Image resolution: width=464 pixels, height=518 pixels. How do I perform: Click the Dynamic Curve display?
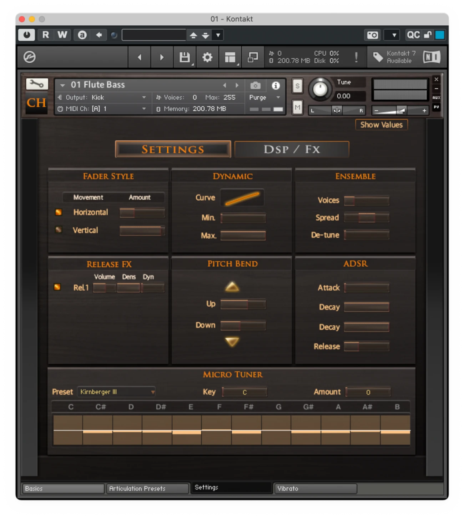point(242,197)
